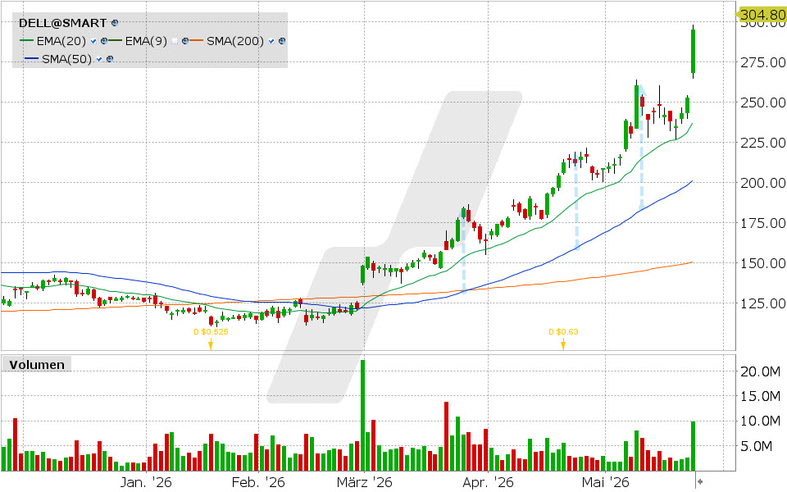This screenshot has width=787, height=492.
Task: Click the 15.0M volume axis label
Action: point(761,397)
